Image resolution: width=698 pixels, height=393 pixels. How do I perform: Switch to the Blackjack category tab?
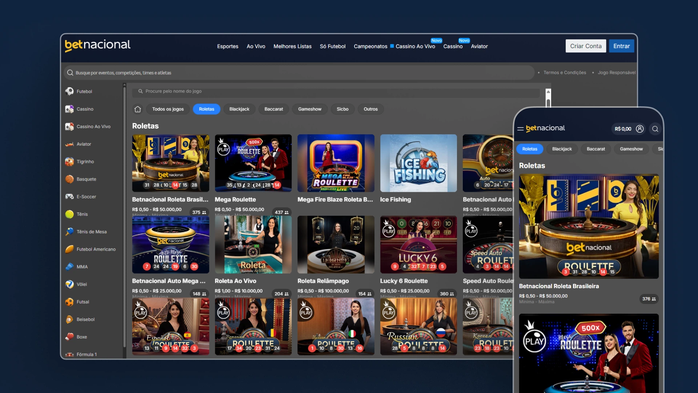(x=239, y=109)
